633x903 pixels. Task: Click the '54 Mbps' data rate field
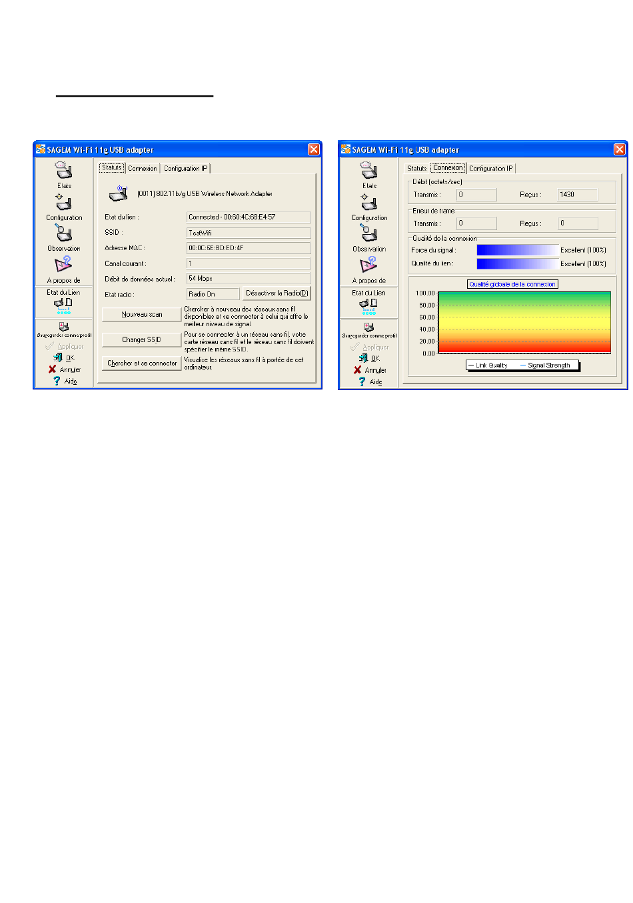pyautogui.click(x=249, y=278)
